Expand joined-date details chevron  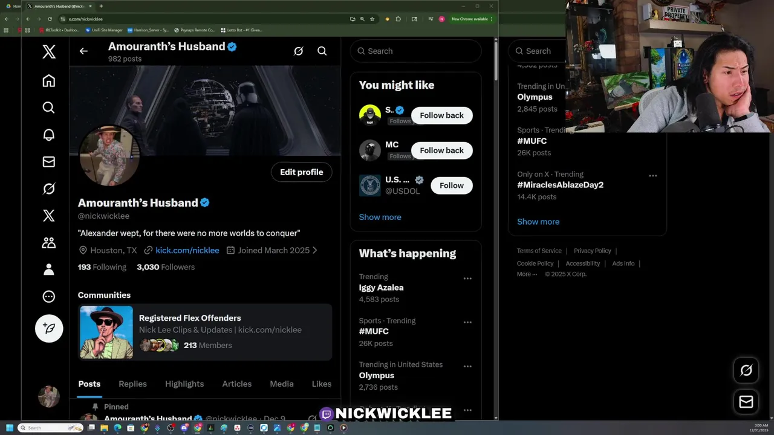[x=314, y=250]
